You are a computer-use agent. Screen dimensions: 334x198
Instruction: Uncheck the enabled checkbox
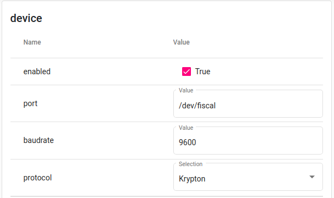point(187,71)
